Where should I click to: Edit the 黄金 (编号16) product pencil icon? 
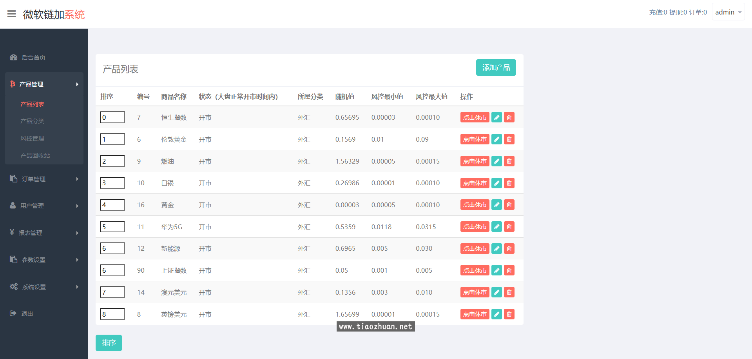coord(497,204)
